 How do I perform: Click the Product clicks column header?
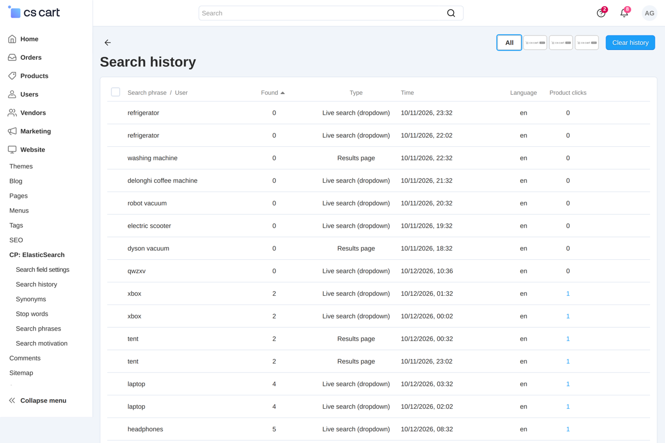[567, 93]
